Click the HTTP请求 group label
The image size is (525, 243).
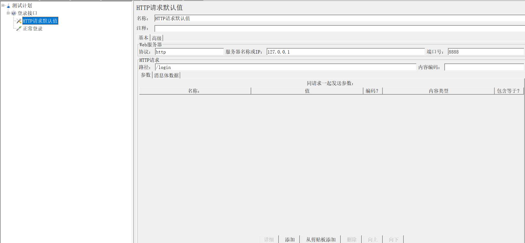149,60
